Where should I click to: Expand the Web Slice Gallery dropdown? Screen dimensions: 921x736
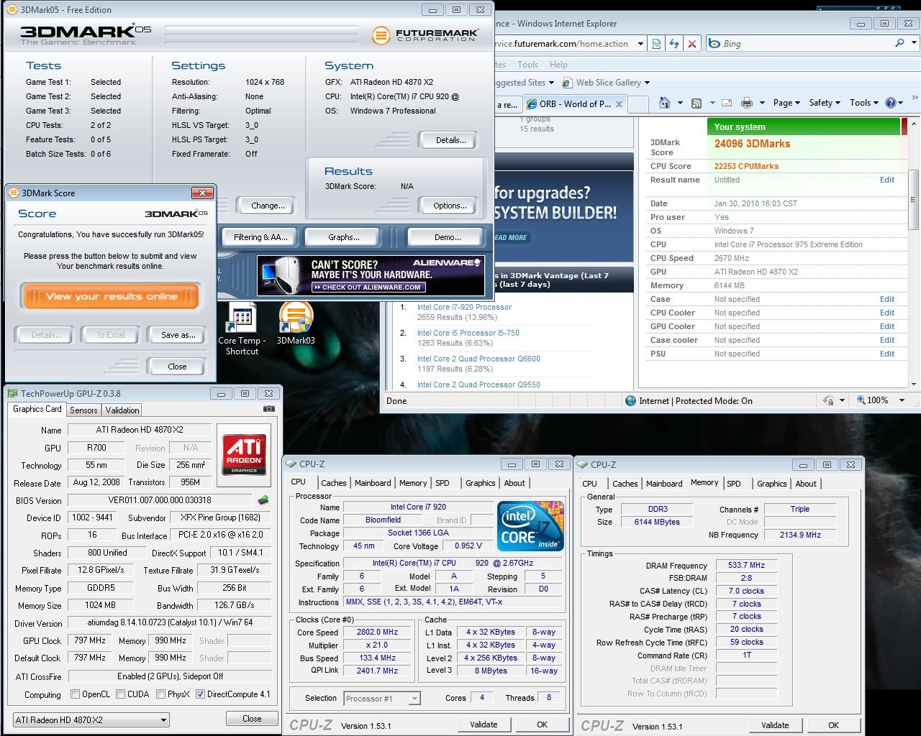coord(647,83)
